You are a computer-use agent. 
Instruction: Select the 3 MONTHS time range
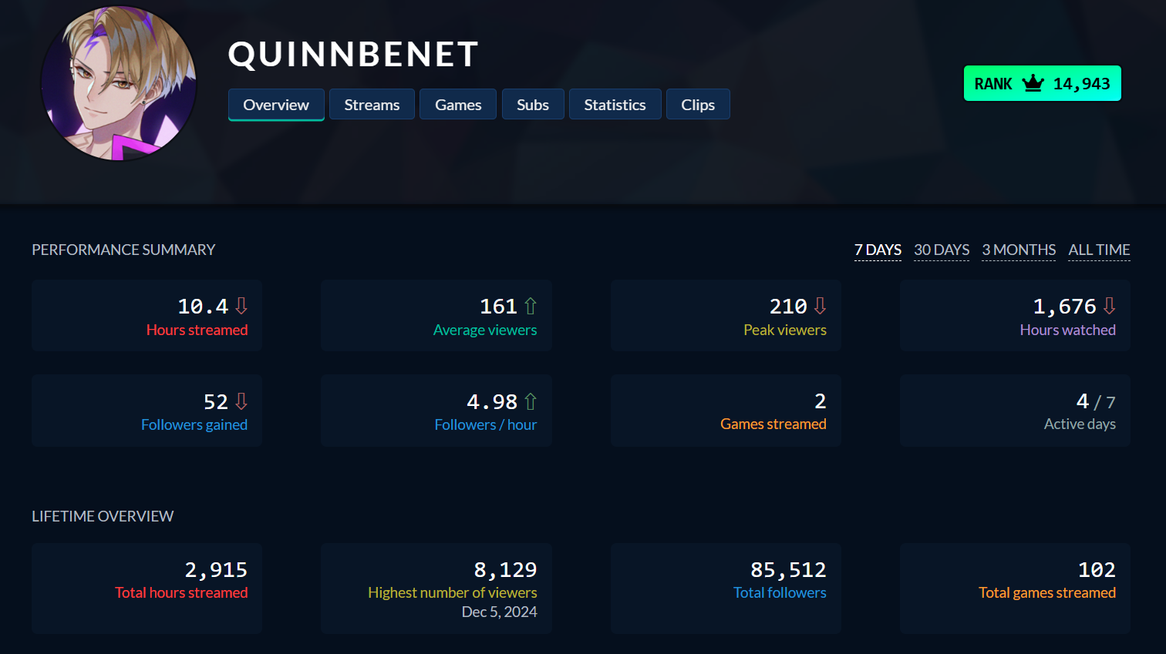1019,250
